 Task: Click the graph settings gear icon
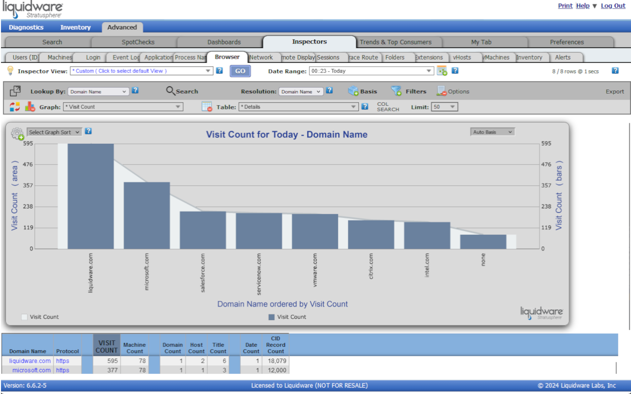17,133
